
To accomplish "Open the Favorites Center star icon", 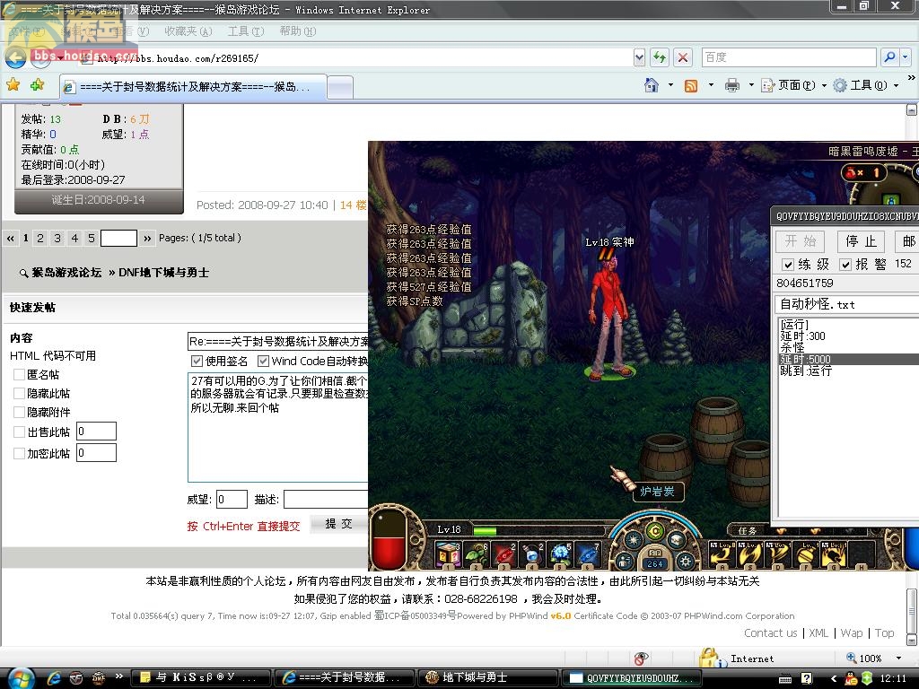I will click(x=13, y=85).
